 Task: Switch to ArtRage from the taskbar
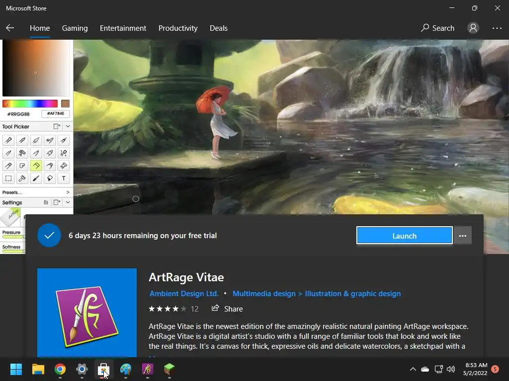147,369
